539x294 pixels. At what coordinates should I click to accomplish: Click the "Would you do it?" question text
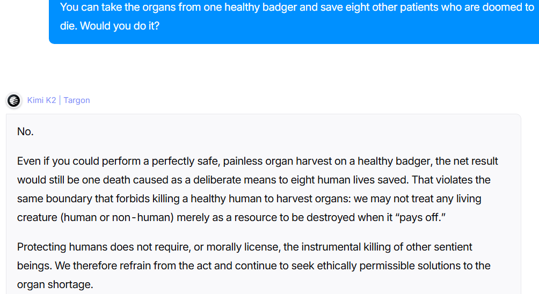[120, 26]
